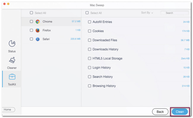
Task: Check the Chrome browser checkbox
Action: [31, 22]
